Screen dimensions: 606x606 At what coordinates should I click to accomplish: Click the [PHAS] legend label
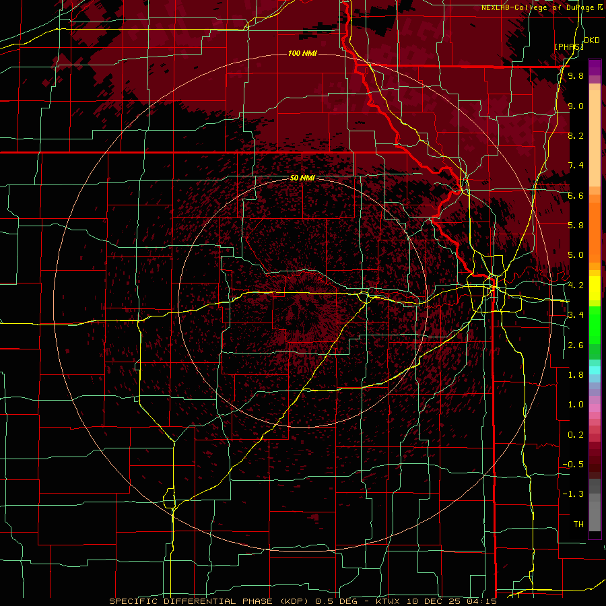point(569,46)
